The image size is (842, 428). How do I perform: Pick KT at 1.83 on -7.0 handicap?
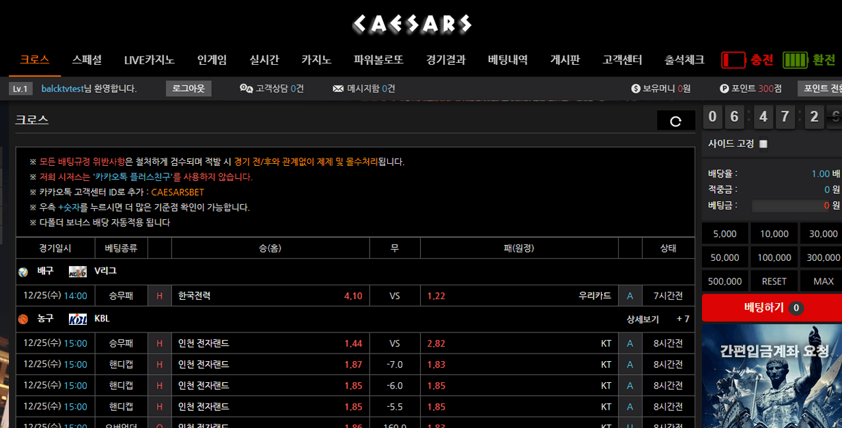[519, 365]
